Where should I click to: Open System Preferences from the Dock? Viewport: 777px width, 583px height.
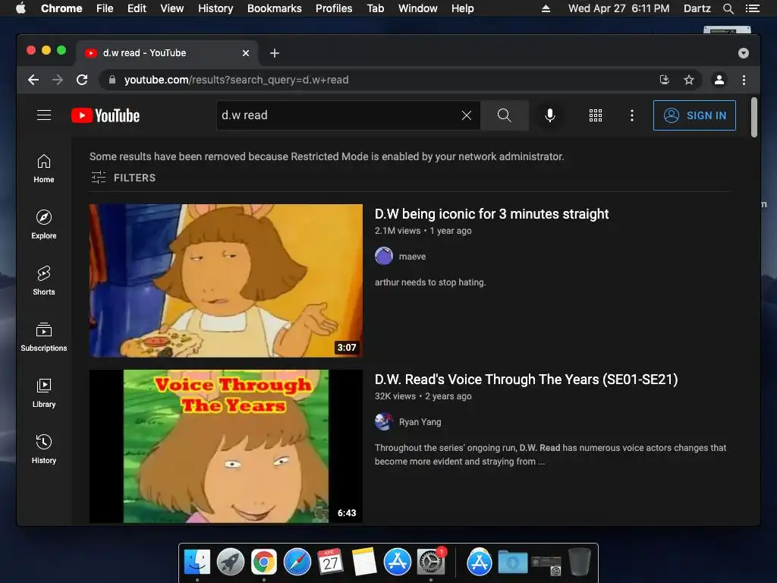click(x=431, y=563)
